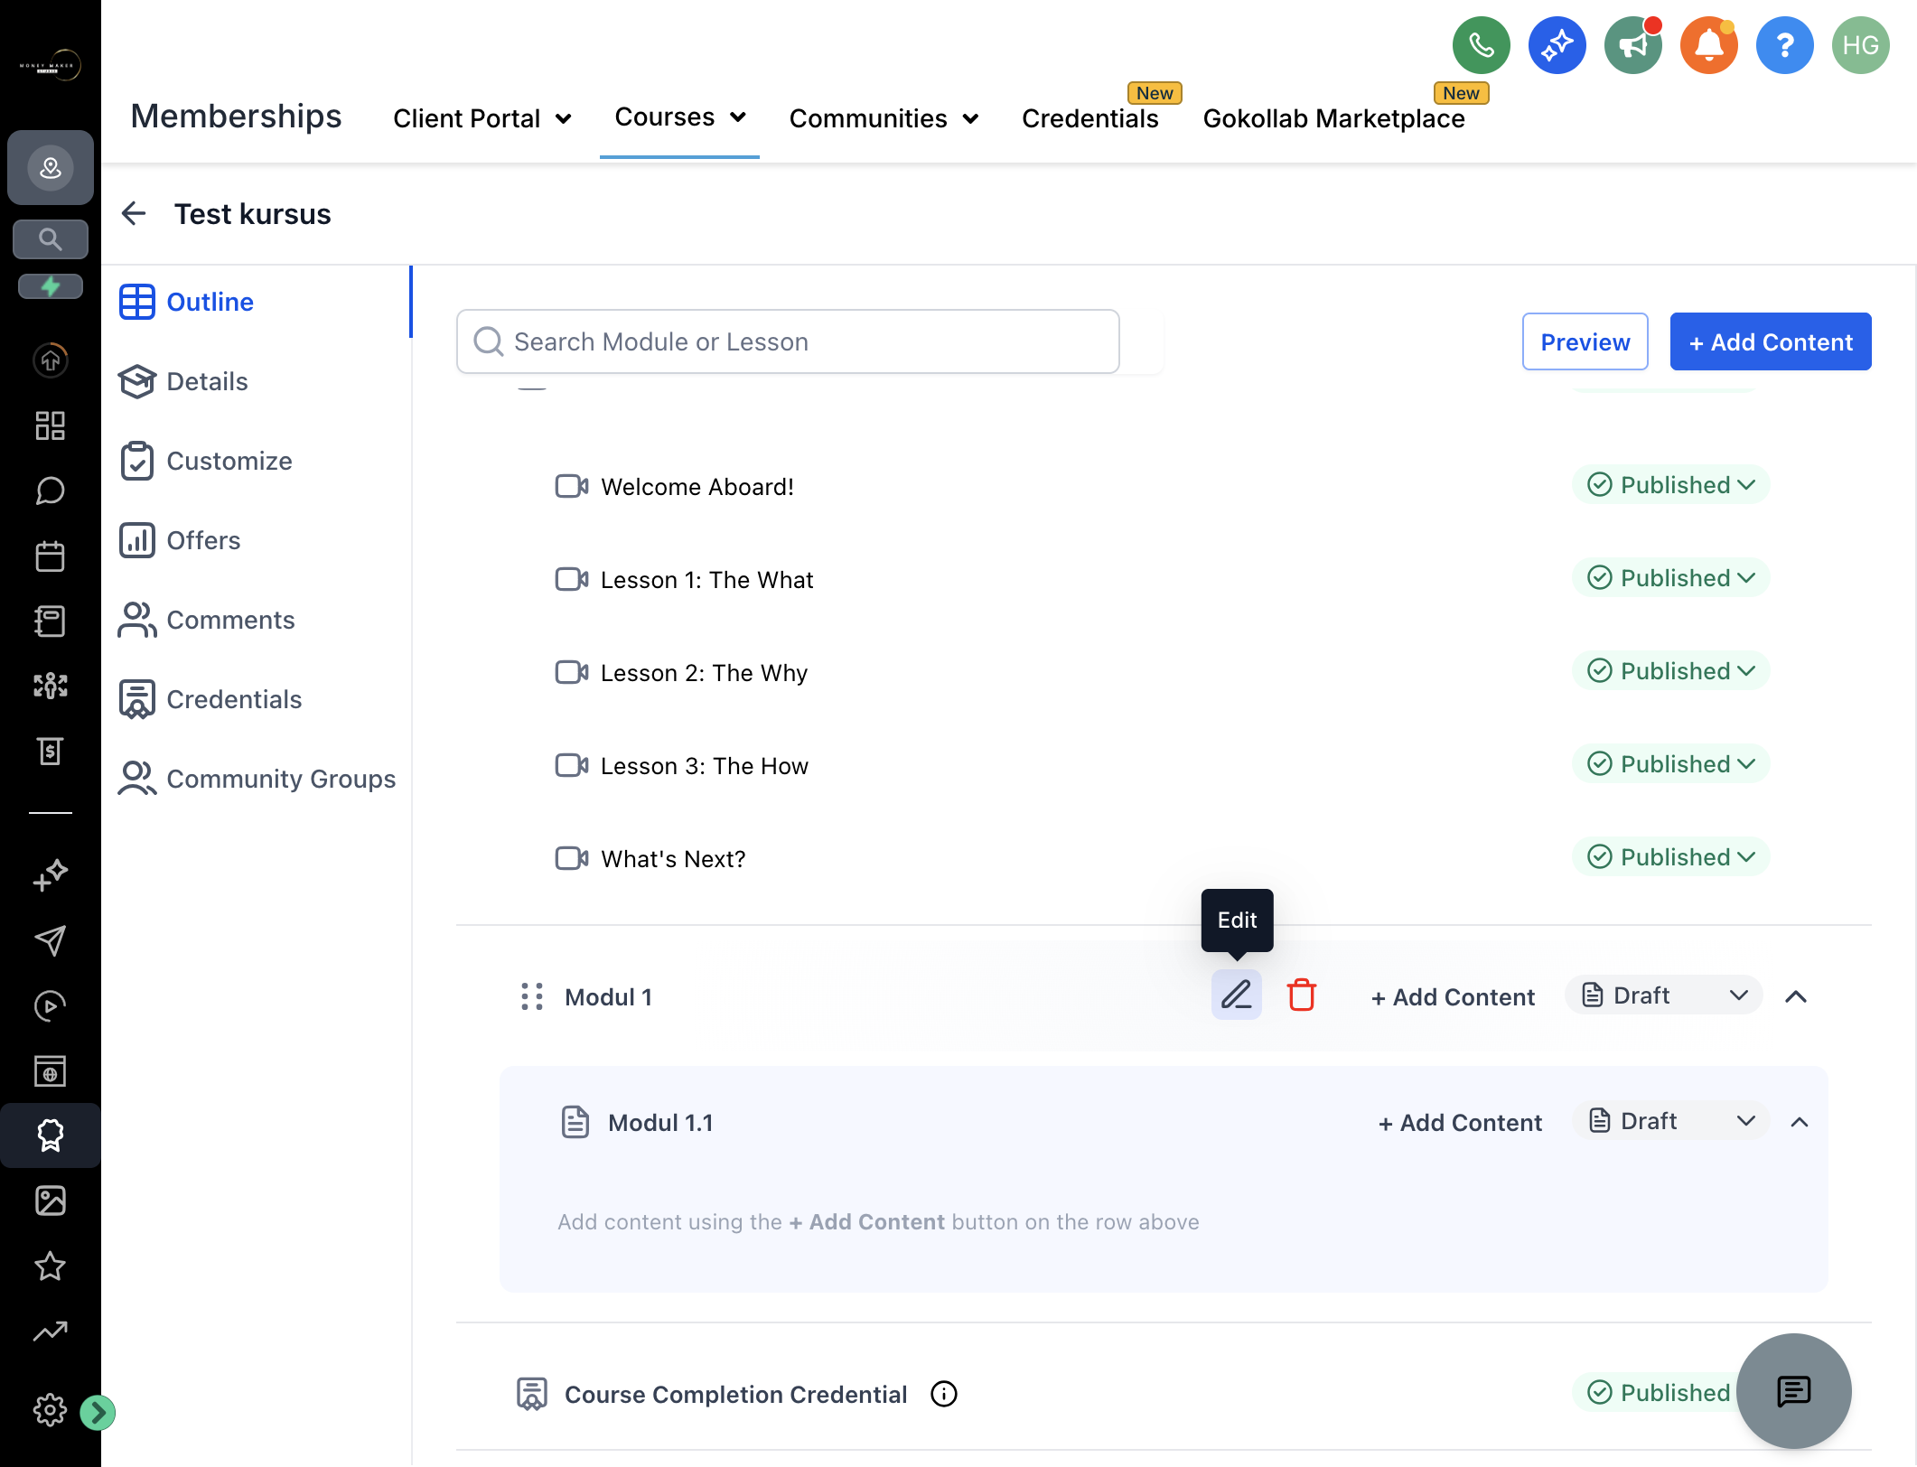1917x1467 pixels.
Task: Click + Add Content on Modul 1 row
Action: [1453, 996]
